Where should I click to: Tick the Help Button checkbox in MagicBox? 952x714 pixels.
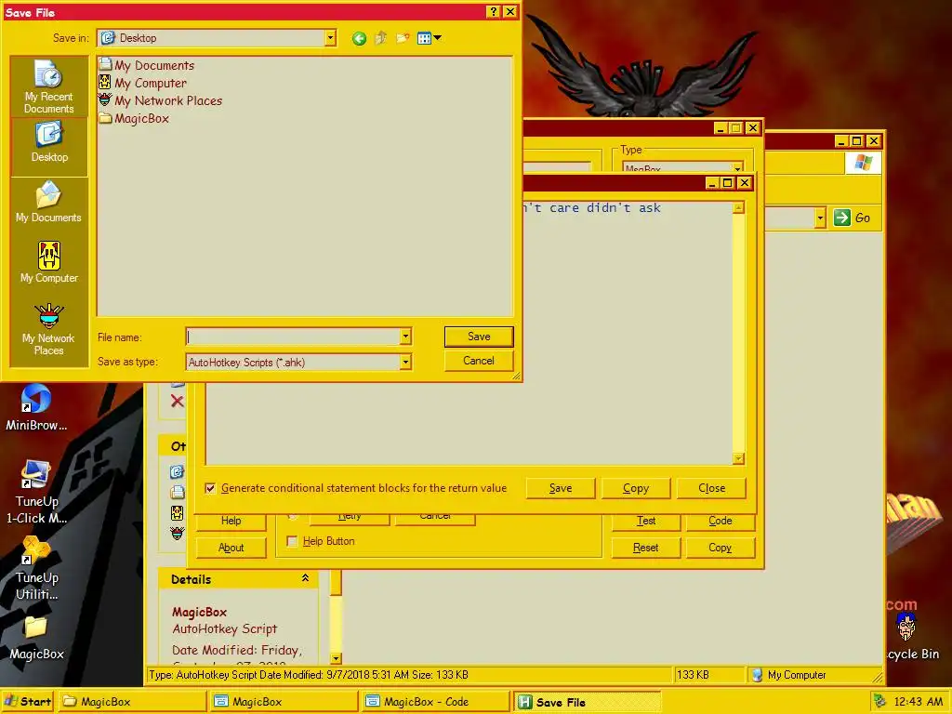[292, 541]
